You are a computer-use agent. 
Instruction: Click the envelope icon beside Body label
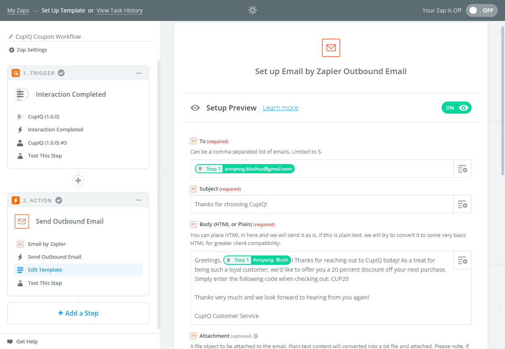tap(193, 224)
